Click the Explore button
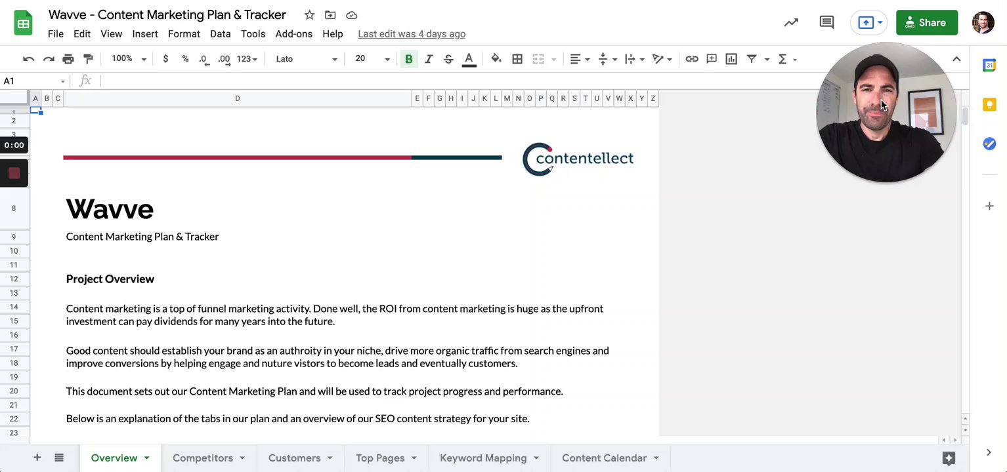 [x=948, y=458]
